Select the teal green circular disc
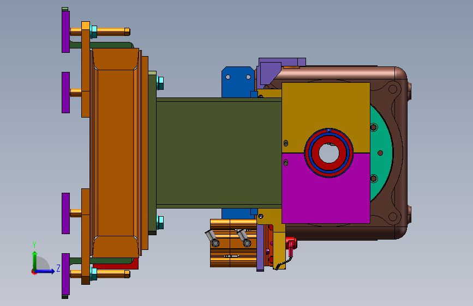The width and height of the screenshot is (473, 306). tap(381, 153)
